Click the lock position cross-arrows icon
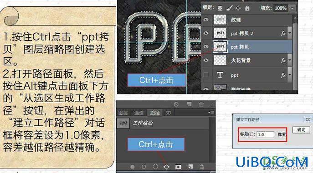This screenshot has width=313, height=173. 238,8
